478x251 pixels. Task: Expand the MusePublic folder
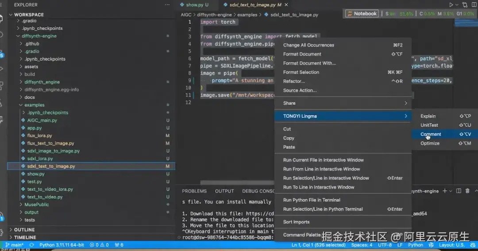pos(91,205)
